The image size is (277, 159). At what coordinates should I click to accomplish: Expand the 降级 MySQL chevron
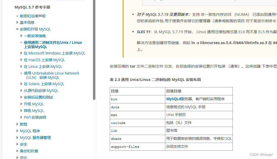(x=21, y=111)
